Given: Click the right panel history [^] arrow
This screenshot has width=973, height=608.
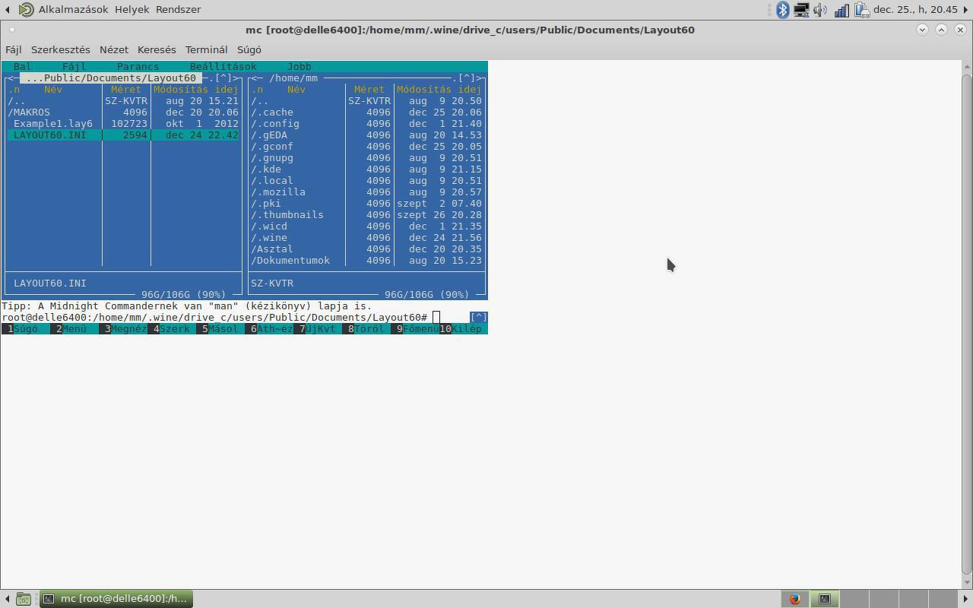Looking at the screenshot, I should [467, 78].
